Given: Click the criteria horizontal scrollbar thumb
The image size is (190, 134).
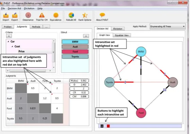Looking at the screenshot, I should pyautogui.click(x=28, y=71).
